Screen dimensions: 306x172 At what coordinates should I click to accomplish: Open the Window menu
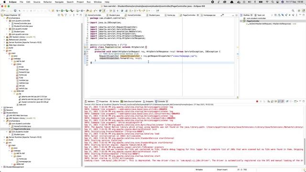pos(98,2)
